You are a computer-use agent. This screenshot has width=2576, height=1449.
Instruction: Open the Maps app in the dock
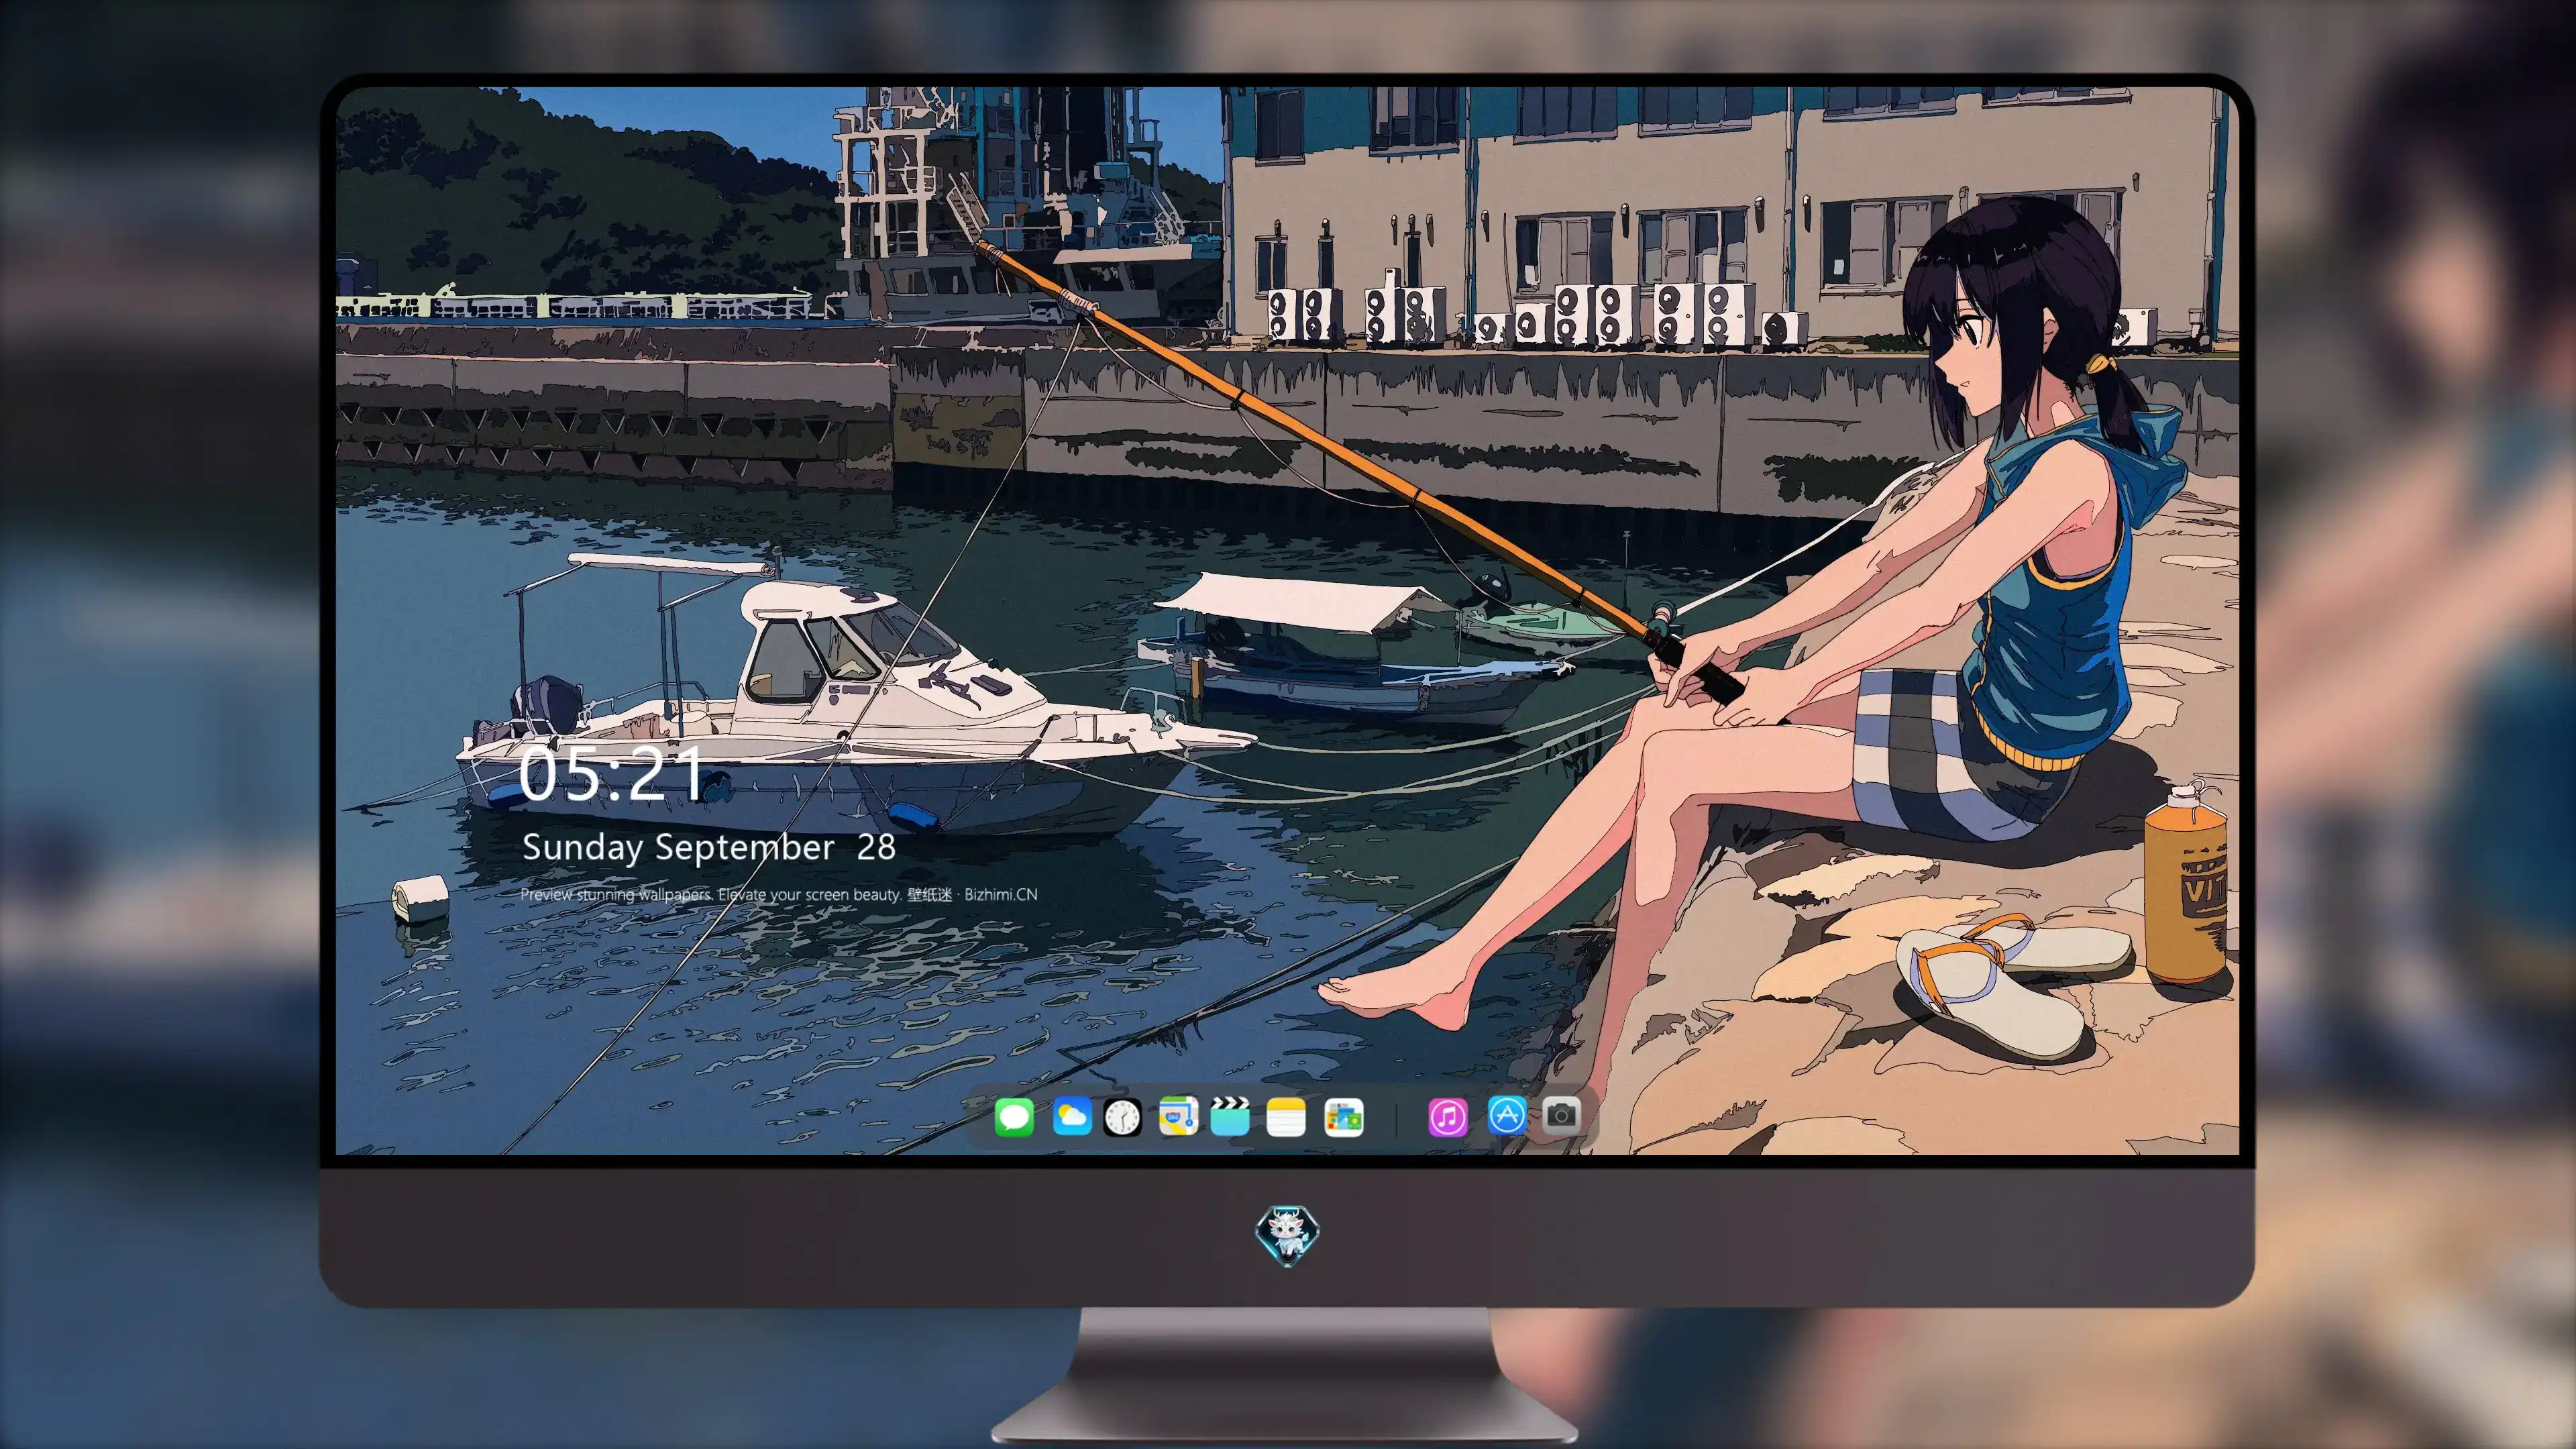coord(1178,1116)
